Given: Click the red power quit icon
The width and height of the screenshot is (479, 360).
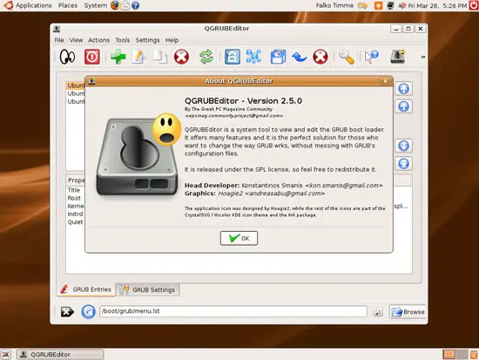Looking at the screenshot, I should [92, 57].
